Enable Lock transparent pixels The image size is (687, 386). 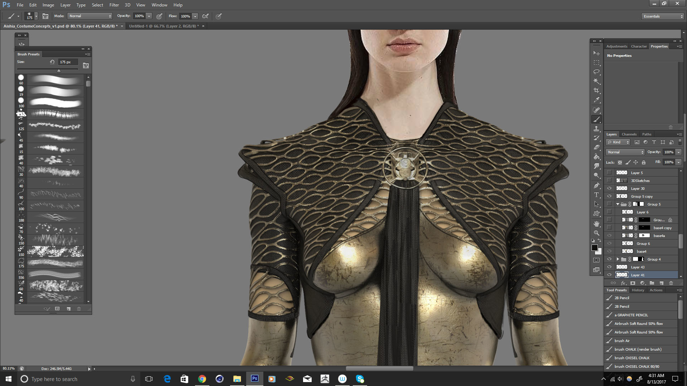coord(620,162)
